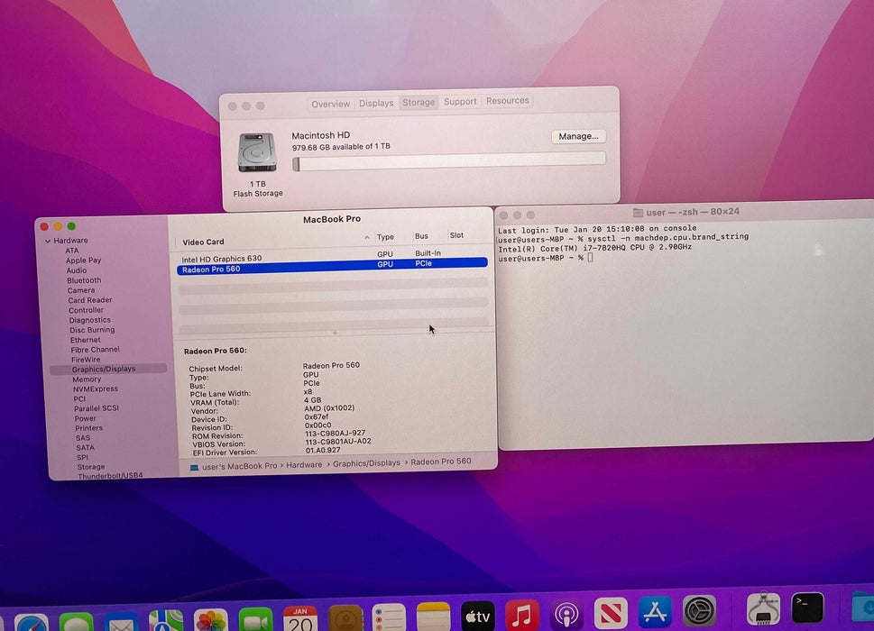Click Graphics/Displays in the path bar
Screen dimensions: 874x631
[x=366, y=462]
